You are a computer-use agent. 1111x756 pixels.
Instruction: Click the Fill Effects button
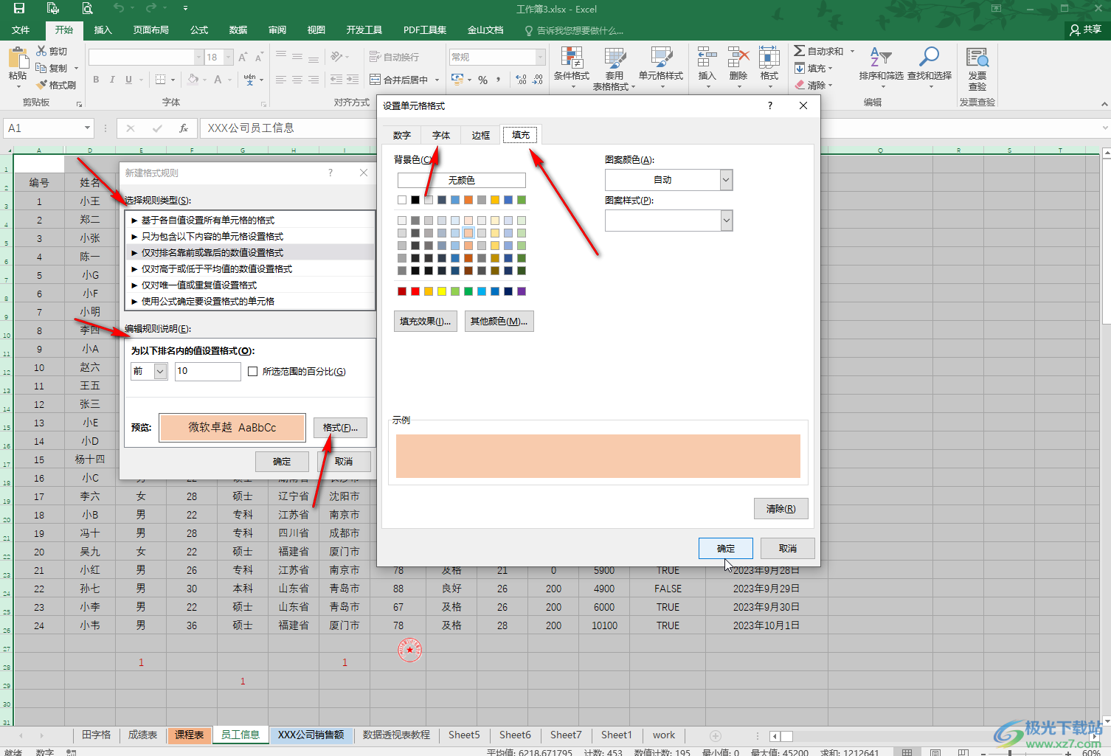(426, 322)
